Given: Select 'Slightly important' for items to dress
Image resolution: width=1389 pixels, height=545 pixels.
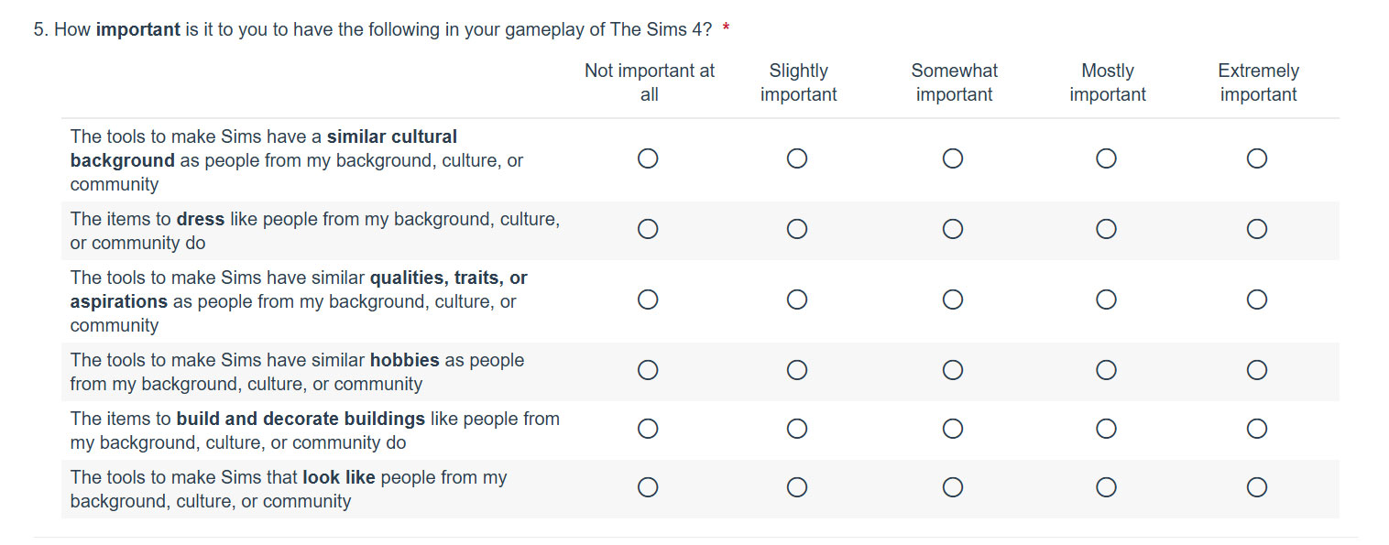Looking at the screenshot, I should tap(797, 229).
